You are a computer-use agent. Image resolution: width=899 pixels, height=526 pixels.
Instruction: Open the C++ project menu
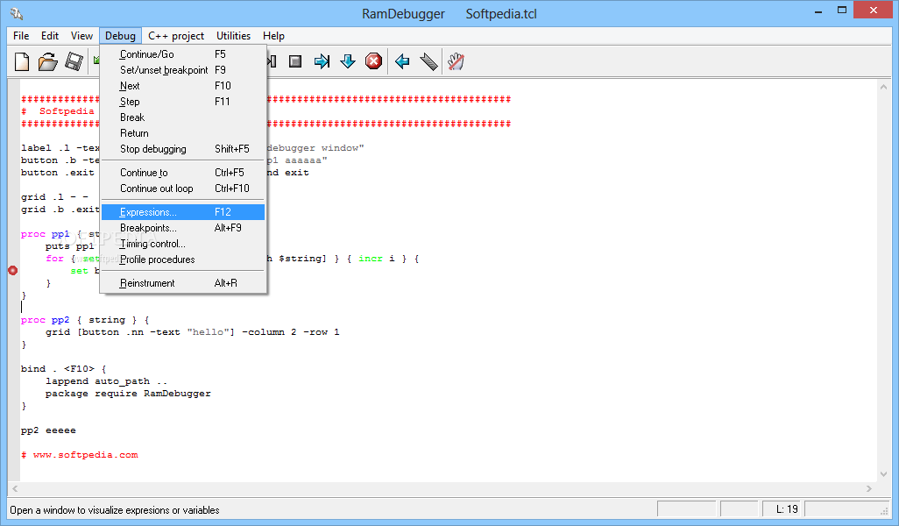pyautogui.click(x=176, y=36)
